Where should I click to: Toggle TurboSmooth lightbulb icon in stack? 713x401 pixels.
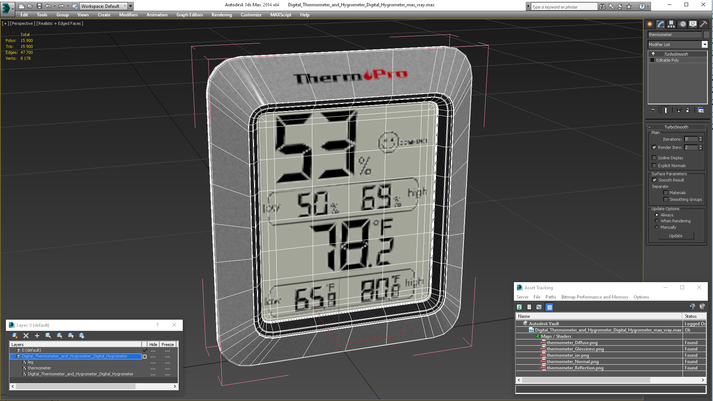point(653,54)
